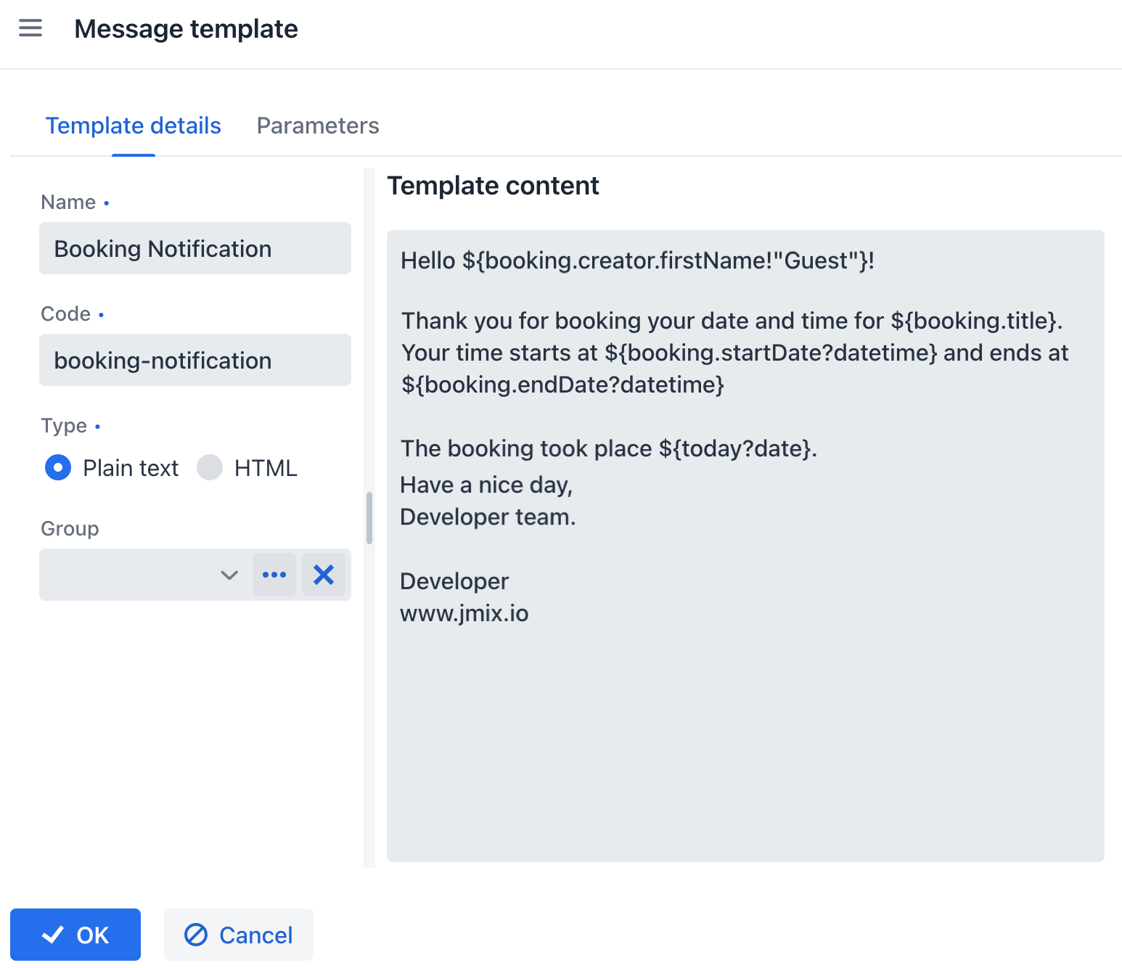Click the Name field showing Booking Notification

[x=194, y=248]
